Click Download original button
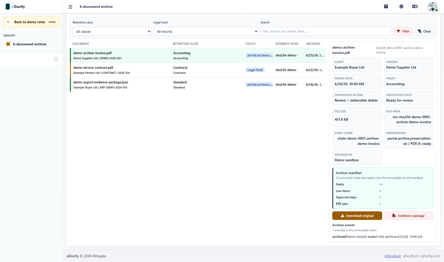This screenshot has height=262, width=444. click(357, 216)
